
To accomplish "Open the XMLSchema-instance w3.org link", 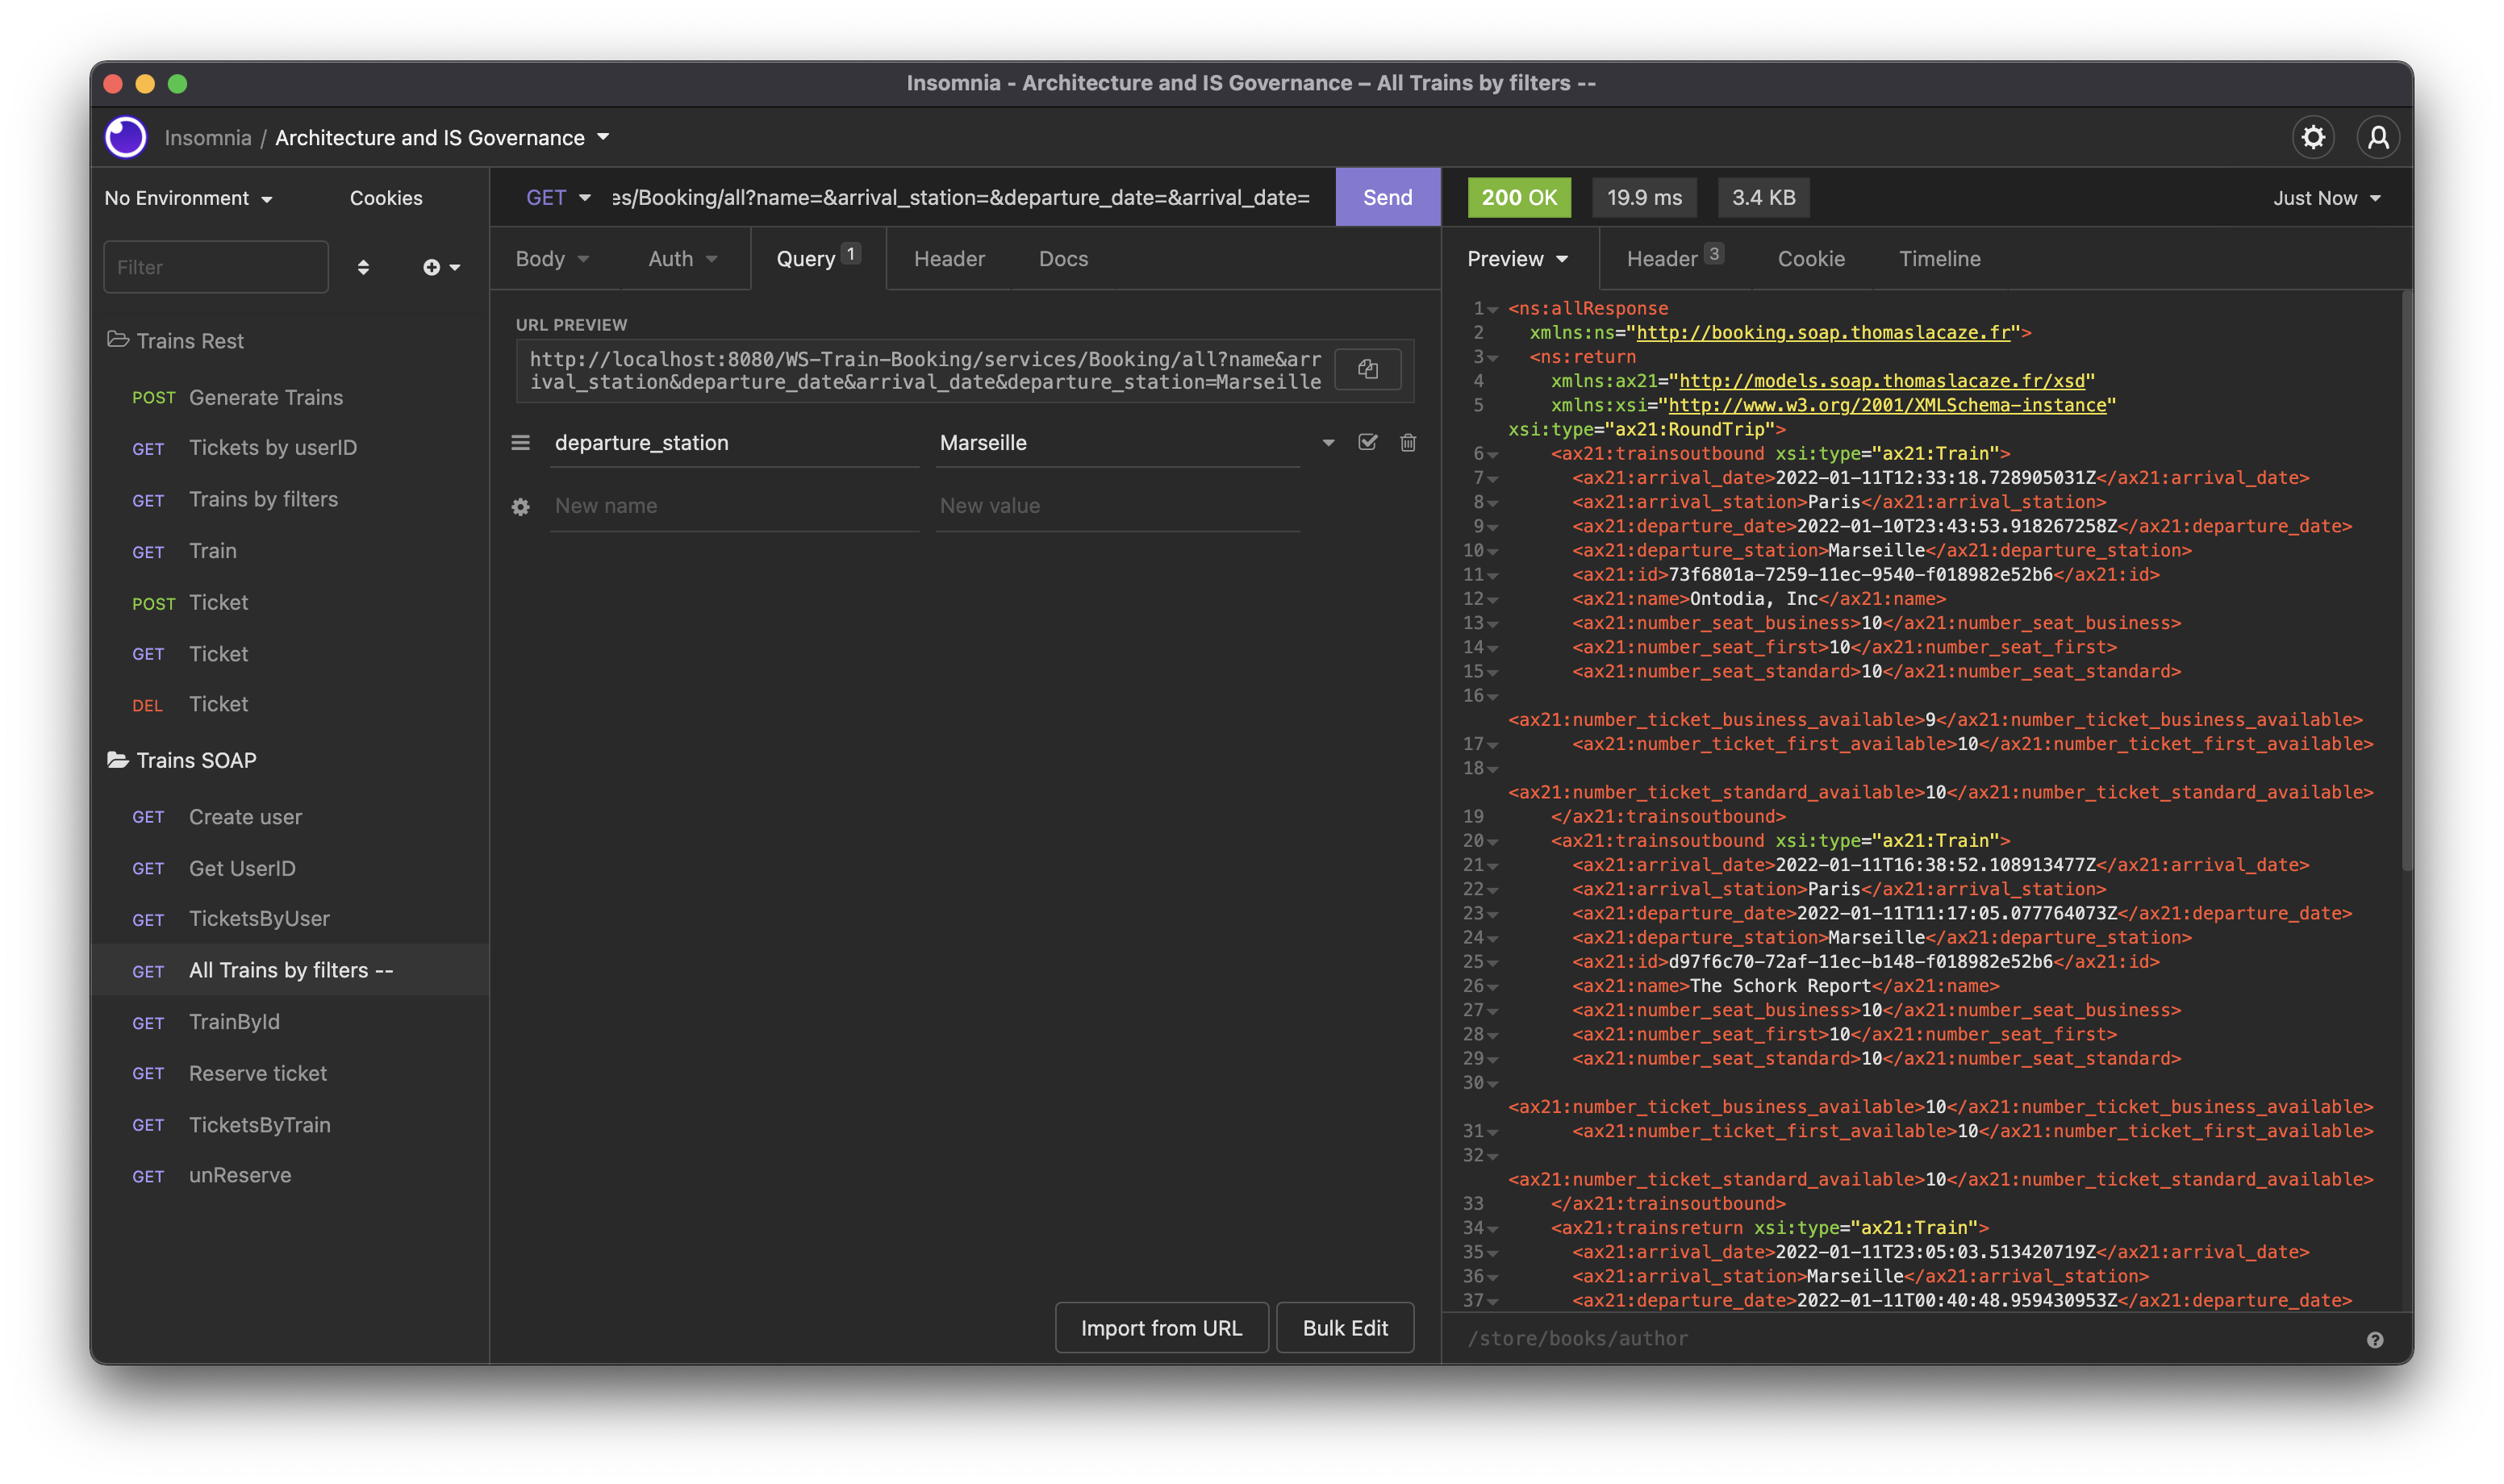I will click(1887, 405).
